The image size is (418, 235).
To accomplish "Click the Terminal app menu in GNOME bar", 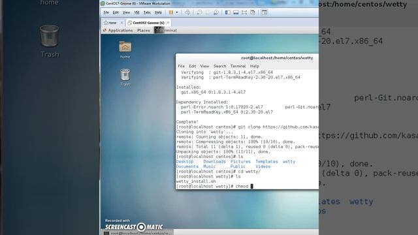I will (166, 31).
